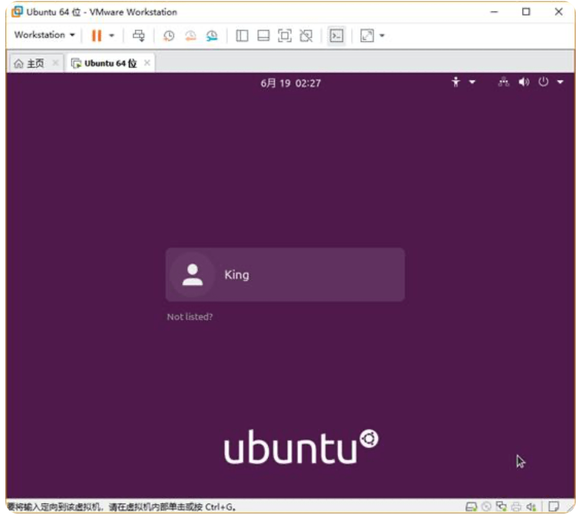Open the message log icon in status bar

554,506
